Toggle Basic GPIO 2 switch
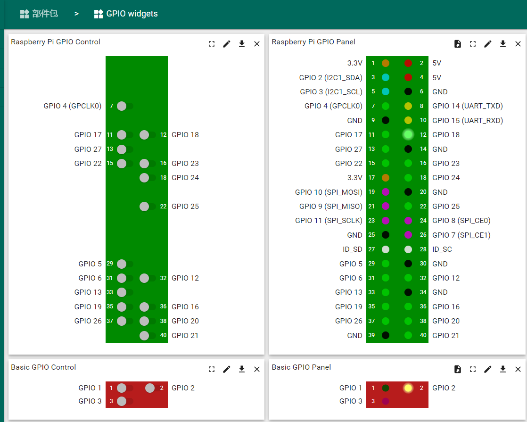527x422 pixels. 153,388
